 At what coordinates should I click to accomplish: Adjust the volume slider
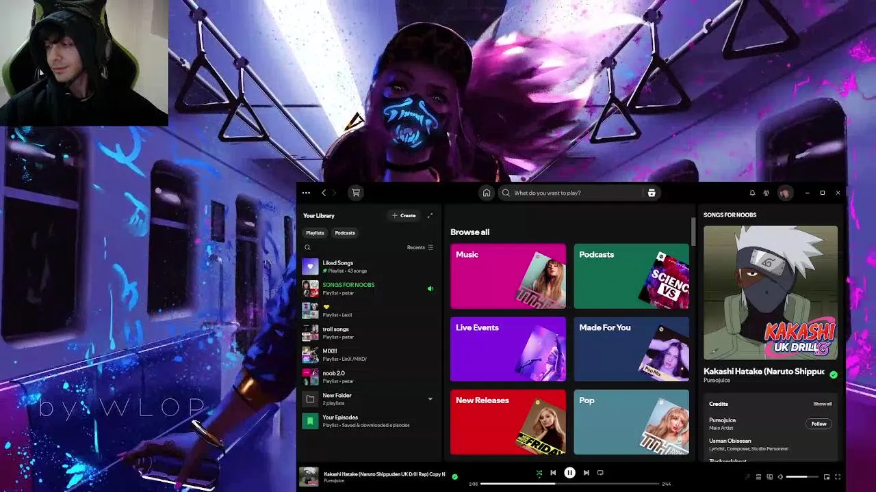point(802,477)
